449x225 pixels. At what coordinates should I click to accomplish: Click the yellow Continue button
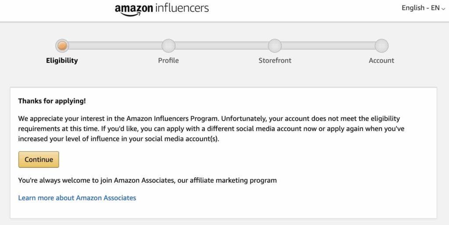tap(39, 159)
